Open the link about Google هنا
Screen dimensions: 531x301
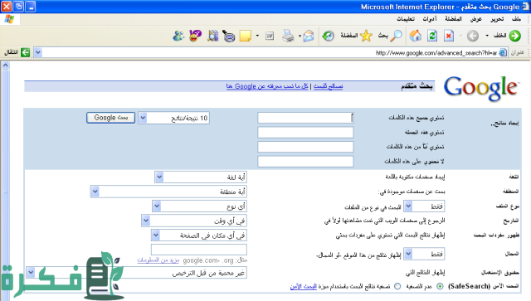tap(267, 86)
